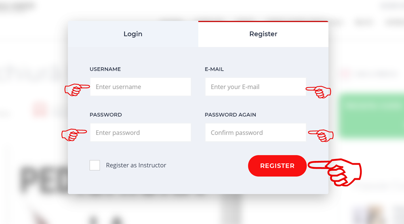
Task: Tick the Register as Instructor checkbox
Action: (x=95, y=165)
